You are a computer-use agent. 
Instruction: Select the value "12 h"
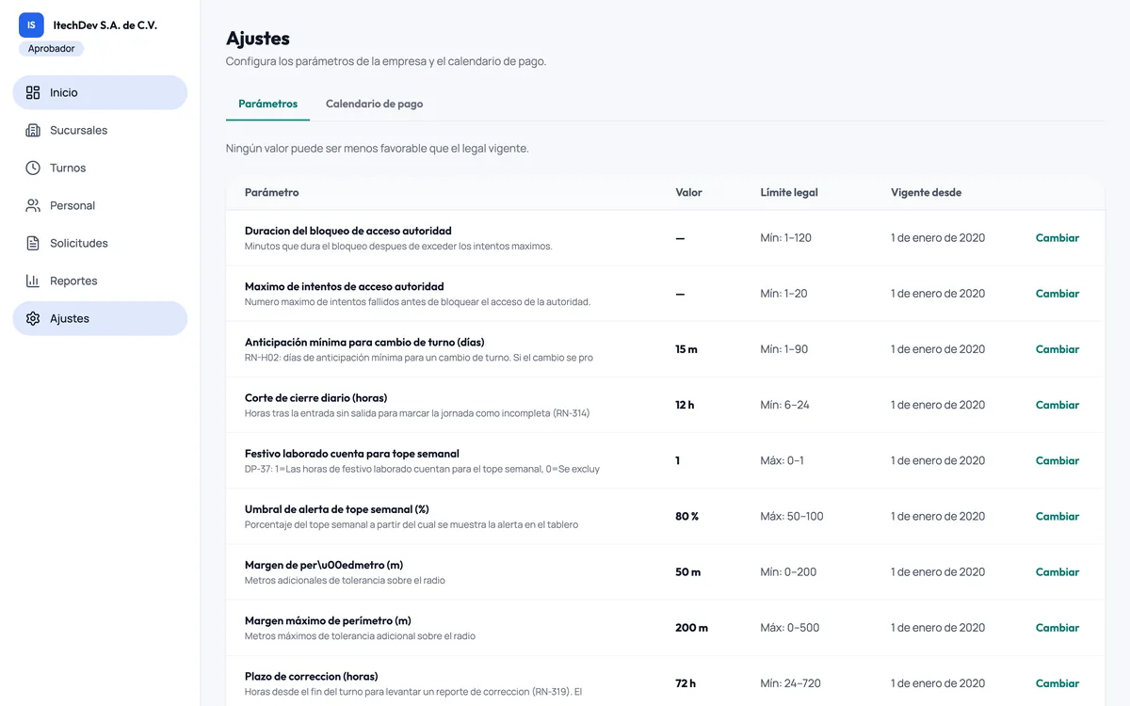[685, 405]
